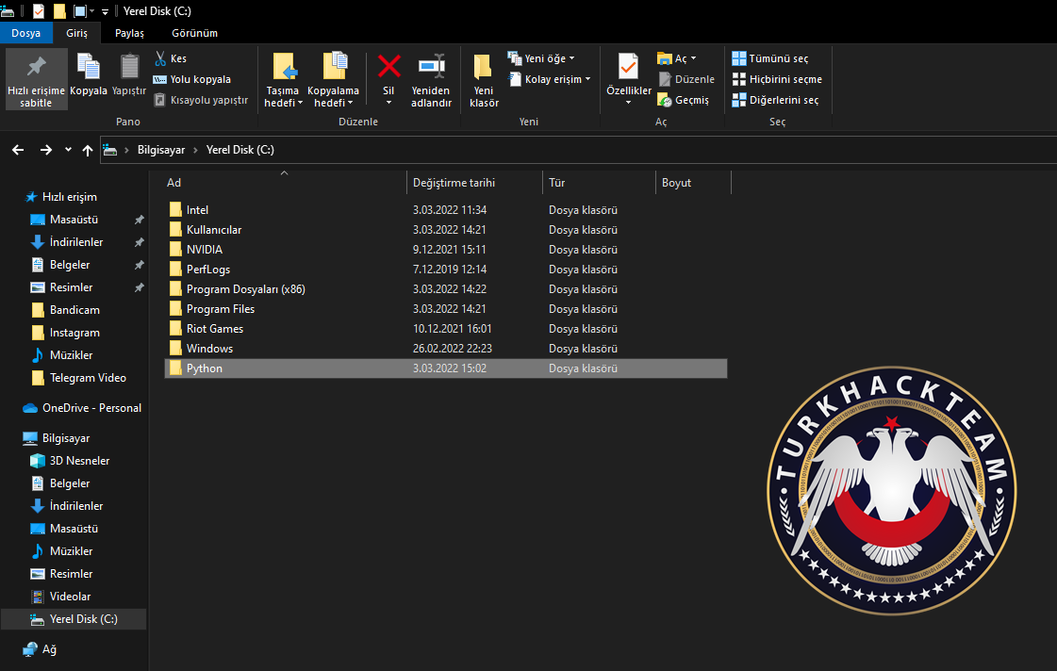Open the Kolay erişim dropdown
This screenshot has height=671, width=1057.
[550, 79]
